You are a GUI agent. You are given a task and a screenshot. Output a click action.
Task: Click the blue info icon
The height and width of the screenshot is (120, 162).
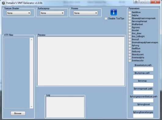click(114, 12)
